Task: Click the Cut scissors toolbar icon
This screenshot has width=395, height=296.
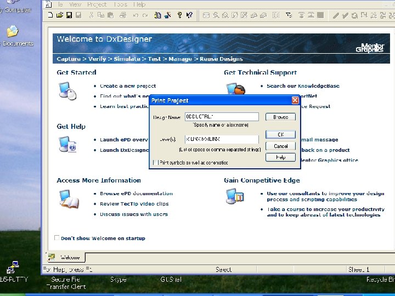Action: tap(91, 15)
